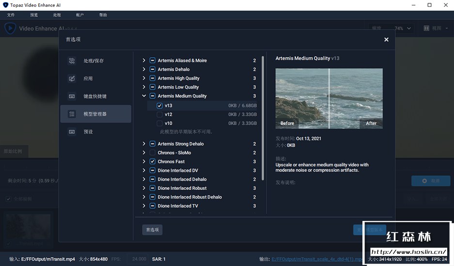
Task: Click the 视图 view layout icon
Action: [x=426, y=28]
